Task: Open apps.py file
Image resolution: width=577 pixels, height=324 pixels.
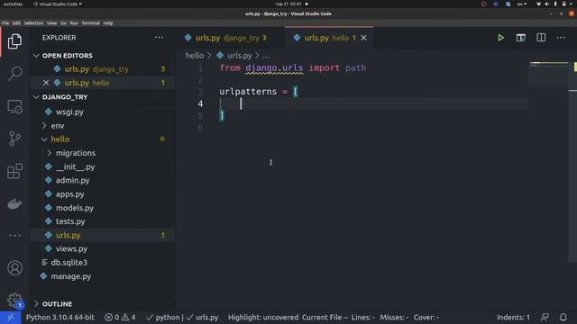Action: [70, 194]
